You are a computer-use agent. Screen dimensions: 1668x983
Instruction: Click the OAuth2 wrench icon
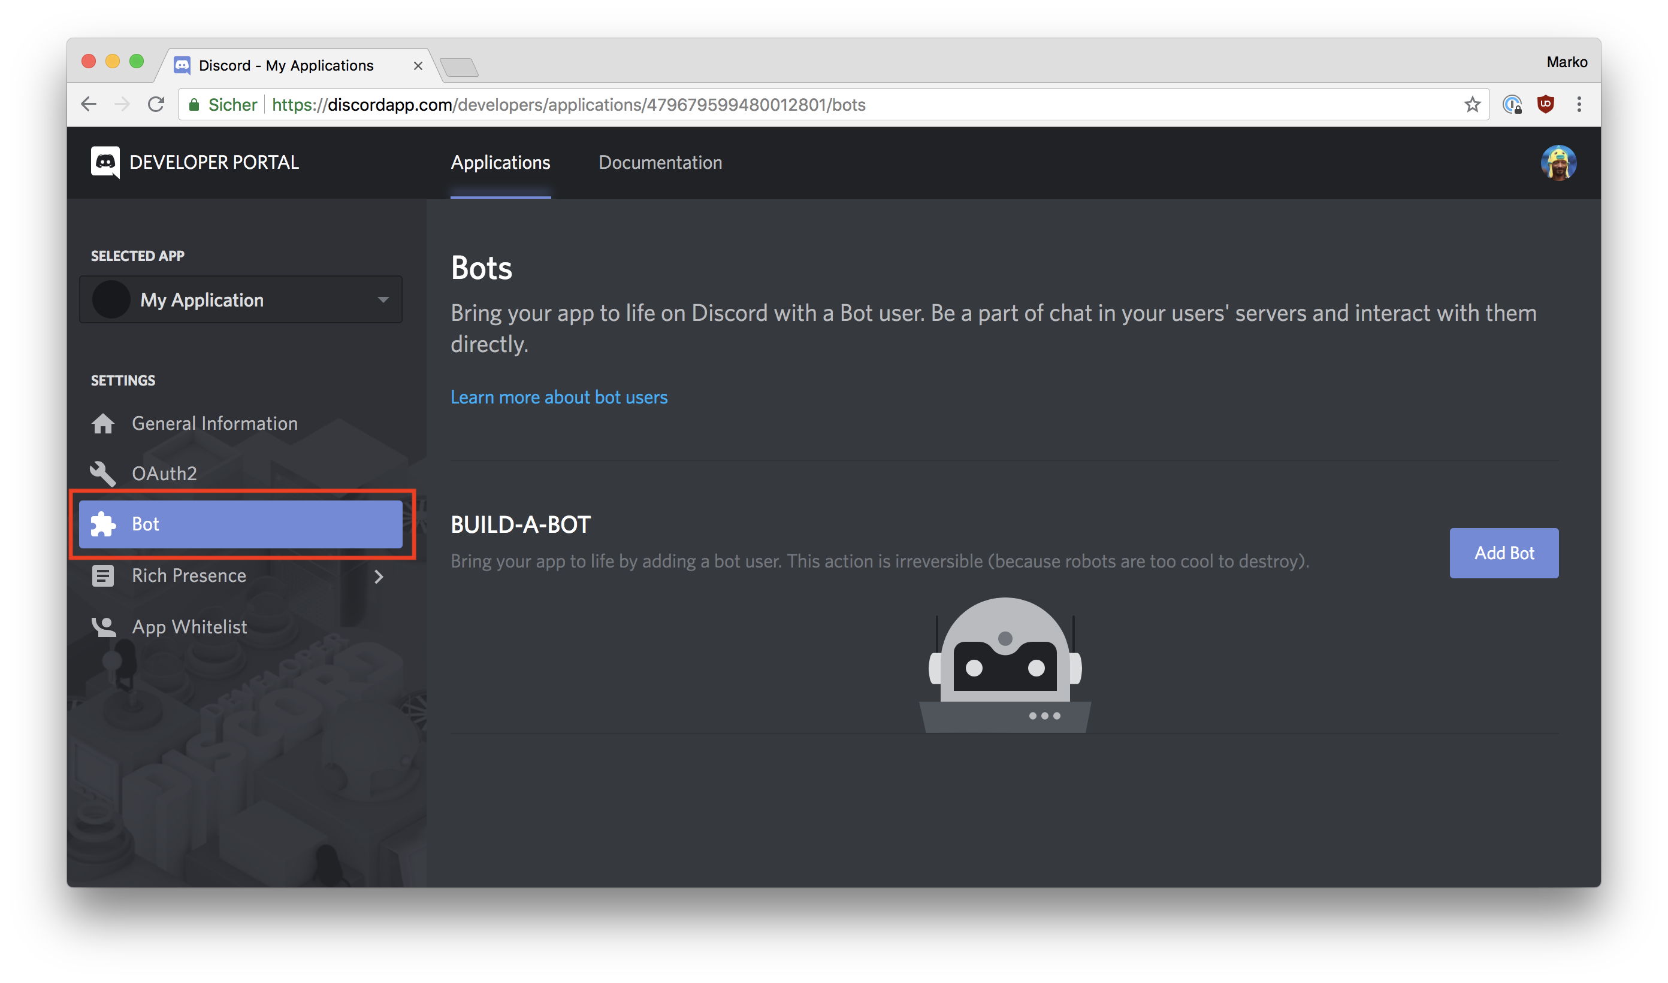(x=103, y=474)
